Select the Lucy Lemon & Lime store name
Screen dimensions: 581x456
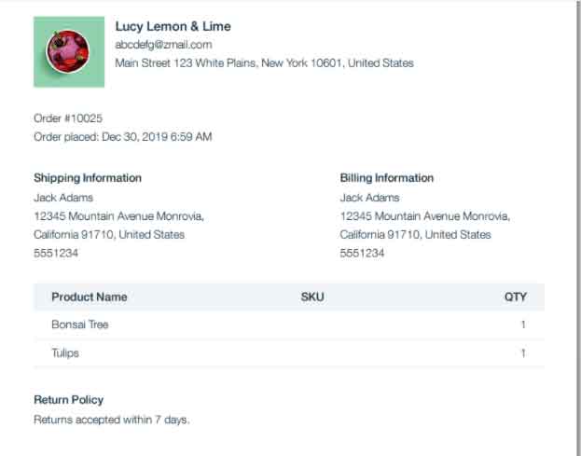(x=173, y=26)
